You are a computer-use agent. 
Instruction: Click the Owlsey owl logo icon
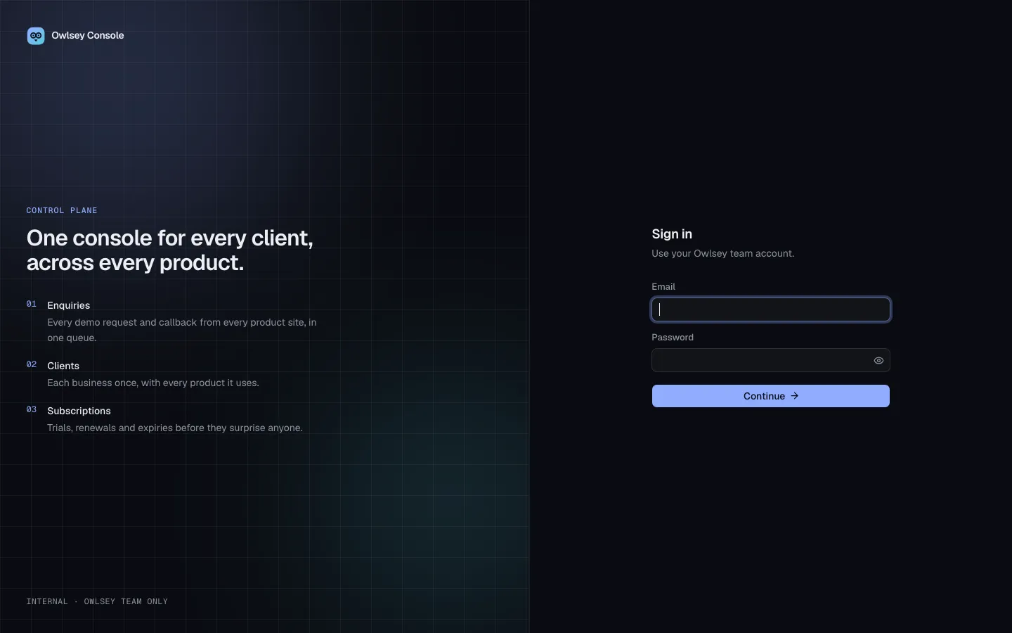pos(36,36)
